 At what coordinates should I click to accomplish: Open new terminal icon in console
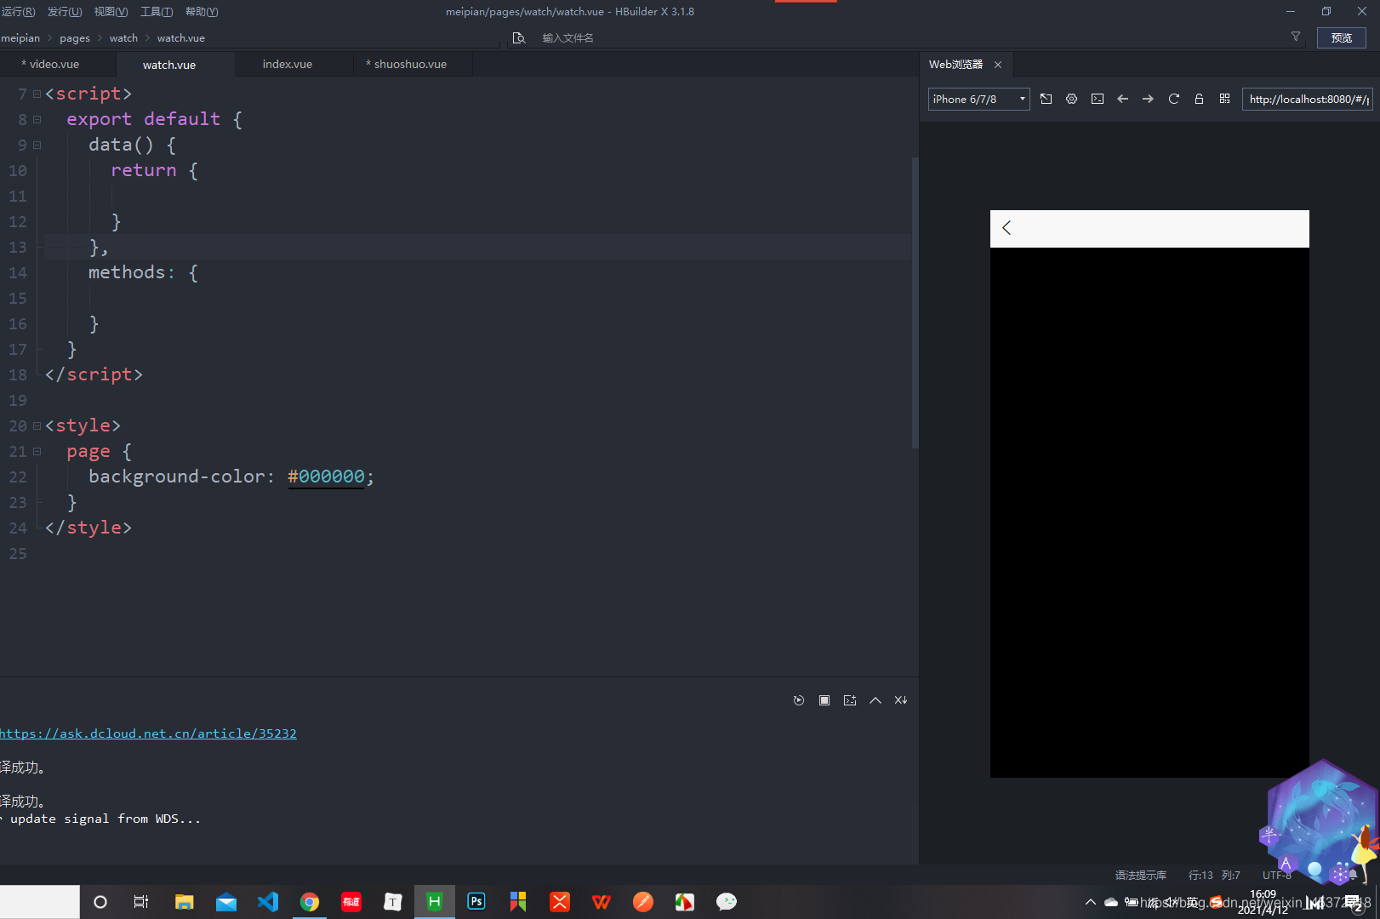click(849, 700)
